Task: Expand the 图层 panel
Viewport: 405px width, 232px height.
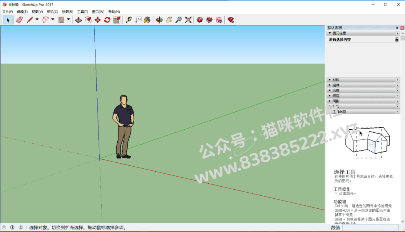Action: (x=330, y=96)
